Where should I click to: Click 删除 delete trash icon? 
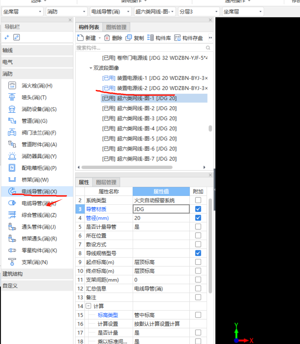pyautogui.click(x=107, y=38)
